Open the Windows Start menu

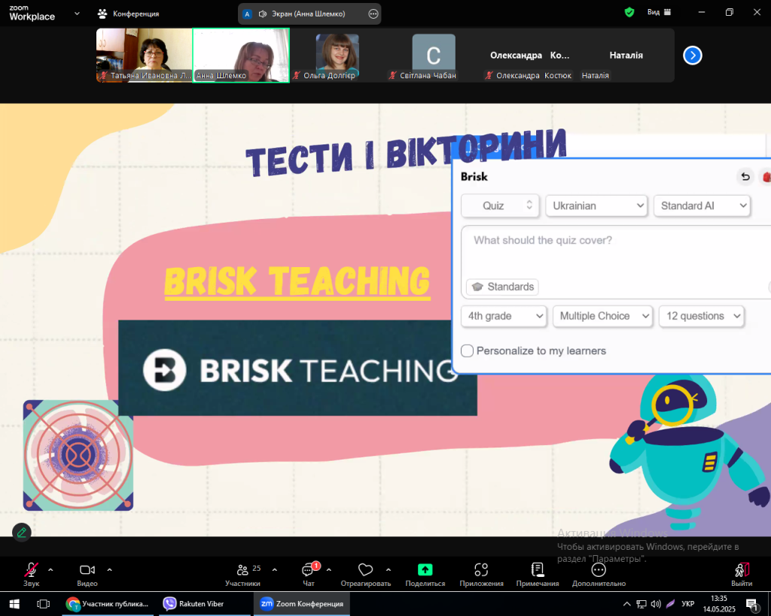14,604
